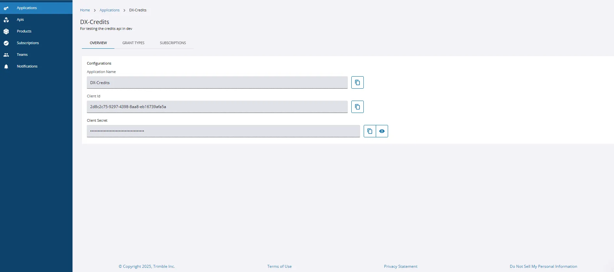Screen dimensions: 614x272
Task: Open the Apis sidebar menu item
Action: click(36, 19)
